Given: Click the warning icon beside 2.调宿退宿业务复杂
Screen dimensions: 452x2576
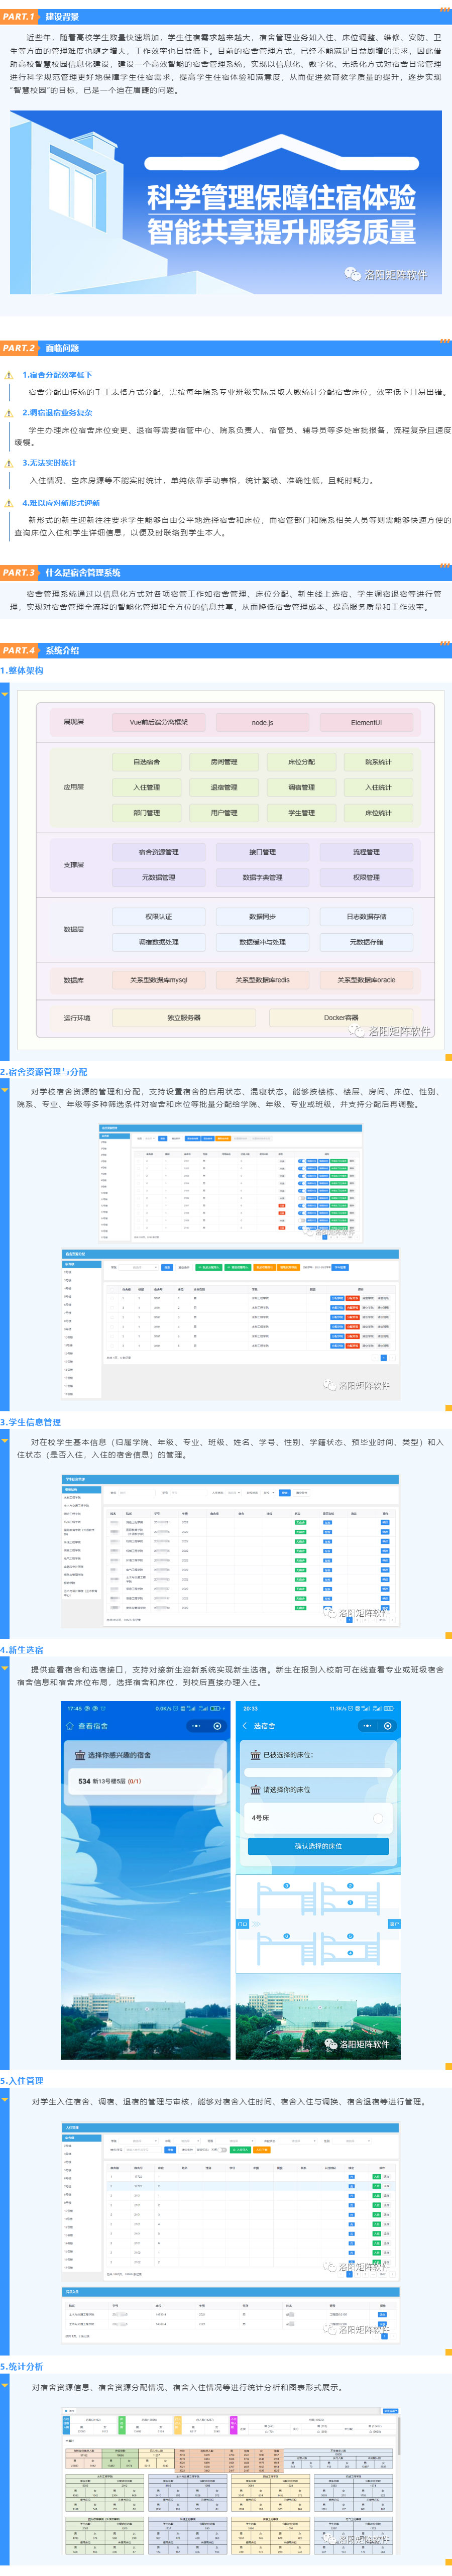Looking at the screenshot, I should point(10,413).
